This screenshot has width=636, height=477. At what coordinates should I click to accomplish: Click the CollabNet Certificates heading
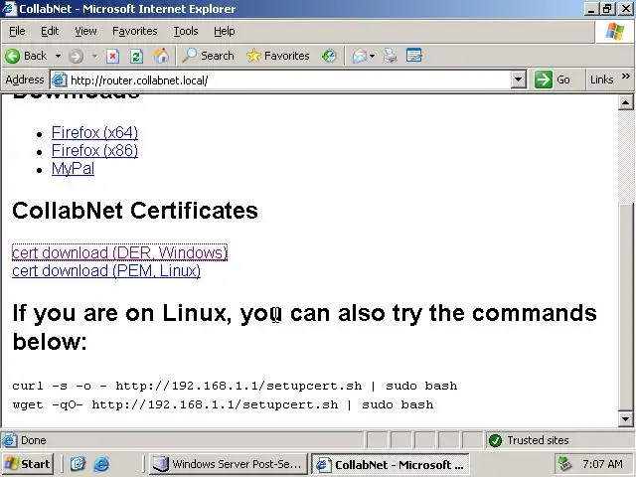click(x=135, y=210)
